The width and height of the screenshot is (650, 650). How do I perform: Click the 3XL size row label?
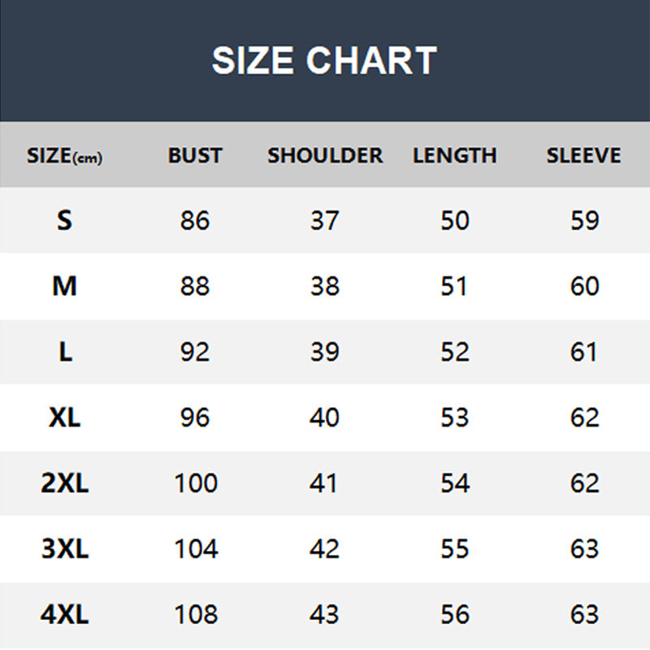click(x=65, y=549)
